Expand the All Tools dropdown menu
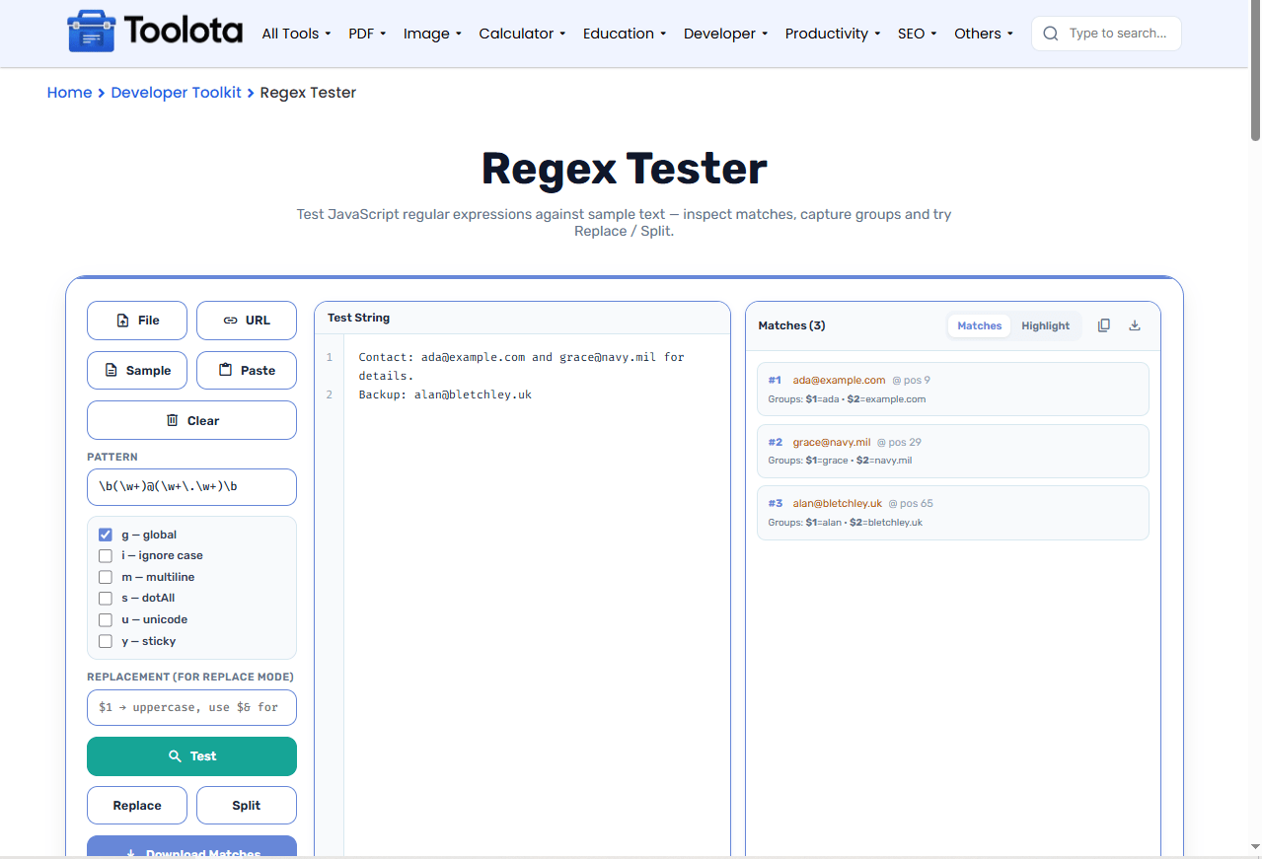 296,34
